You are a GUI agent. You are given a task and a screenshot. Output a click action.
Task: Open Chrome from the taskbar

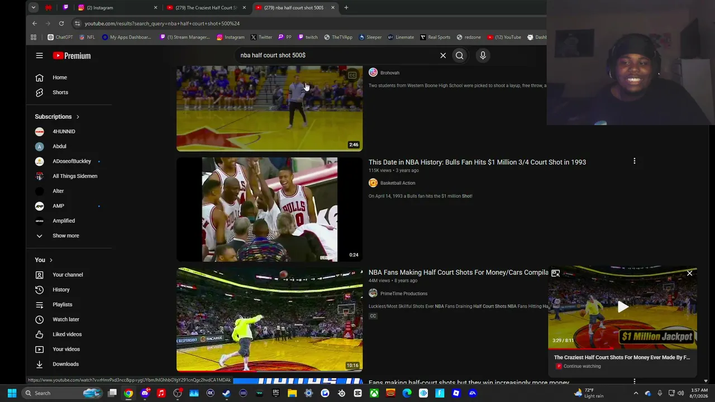[x=128, y=393]
